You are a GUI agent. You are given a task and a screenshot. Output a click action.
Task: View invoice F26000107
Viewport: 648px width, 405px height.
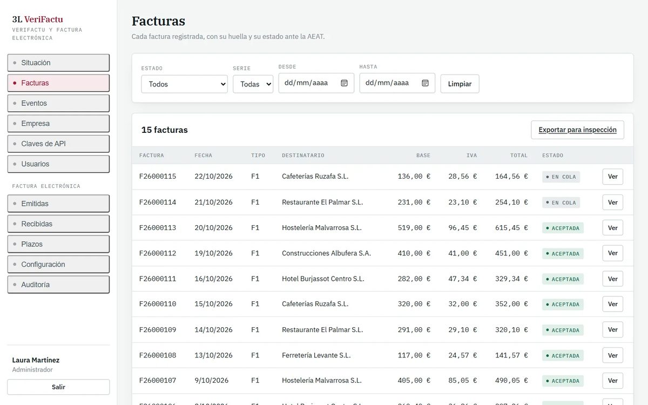(x=612, y=381)
